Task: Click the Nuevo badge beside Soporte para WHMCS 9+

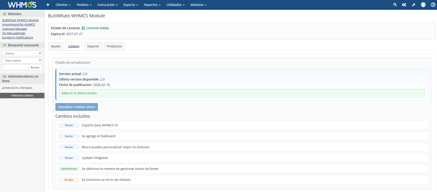Action: 69,126
